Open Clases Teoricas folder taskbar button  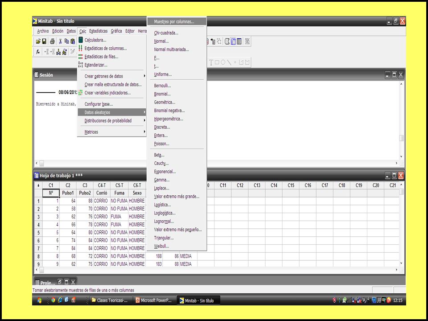[111, 300]
